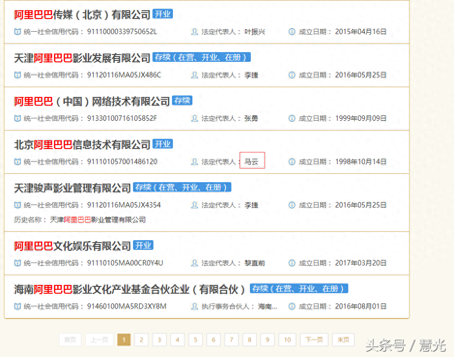Click 存续 status tag of 天津骏声影业管理
The width and height of the screenshot is (454, 357).
point(182,188)
